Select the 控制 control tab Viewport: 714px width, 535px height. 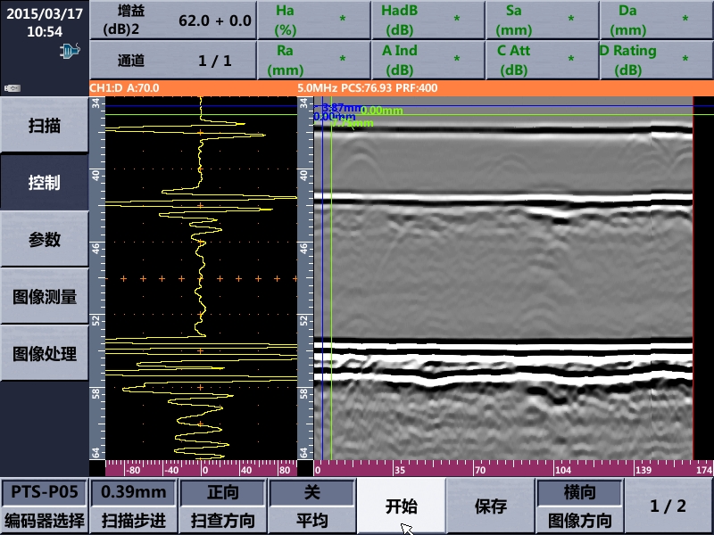coord(44,182)
